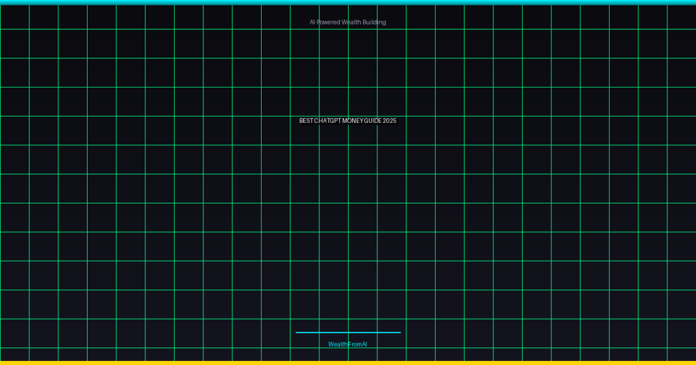696x365 pixels.
Task: Select the word "MONEY" in the headline
Action: pos(353,121)
